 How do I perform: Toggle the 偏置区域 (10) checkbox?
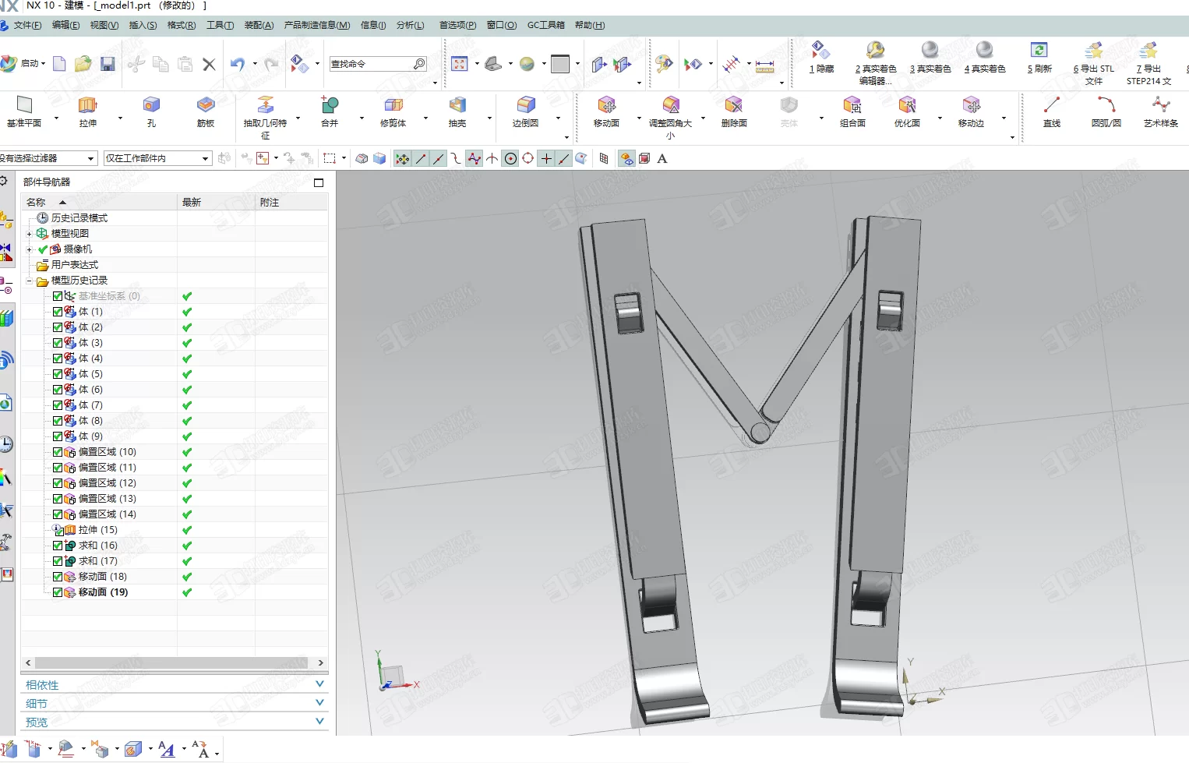click(x=58, y=452)
